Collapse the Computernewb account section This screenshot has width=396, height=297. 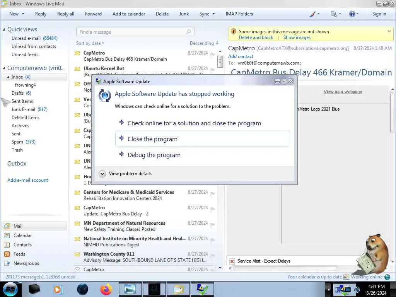(4, 68)
